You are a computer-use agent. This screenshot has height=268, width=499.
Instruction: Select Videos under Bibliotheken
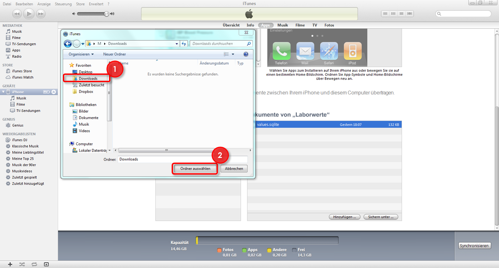[84, 131]
